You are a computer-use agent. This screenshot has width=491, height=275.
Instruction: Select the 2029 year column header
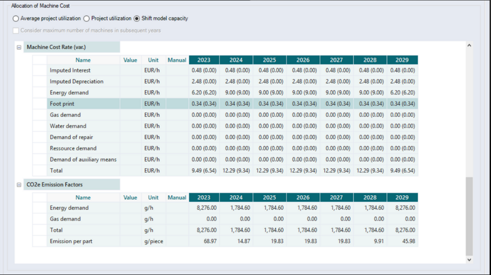tap(402, 59)
